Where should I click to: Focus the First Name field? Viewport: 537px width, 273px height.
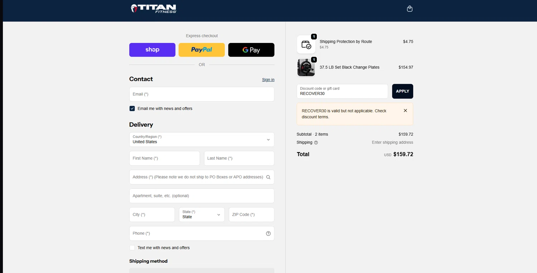click(164, 158)
